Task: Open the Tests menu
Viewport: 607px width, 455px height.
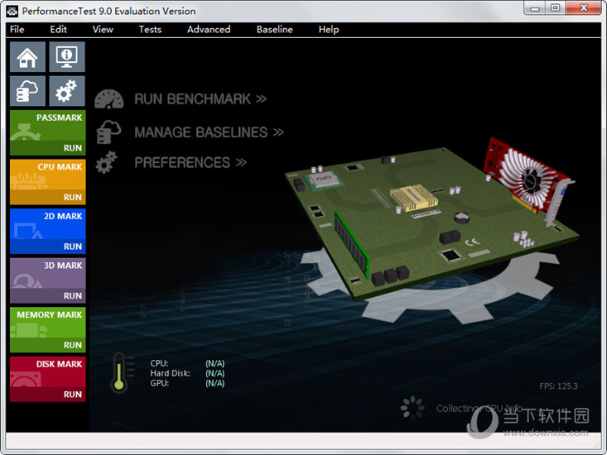Action: click(150, 30)
